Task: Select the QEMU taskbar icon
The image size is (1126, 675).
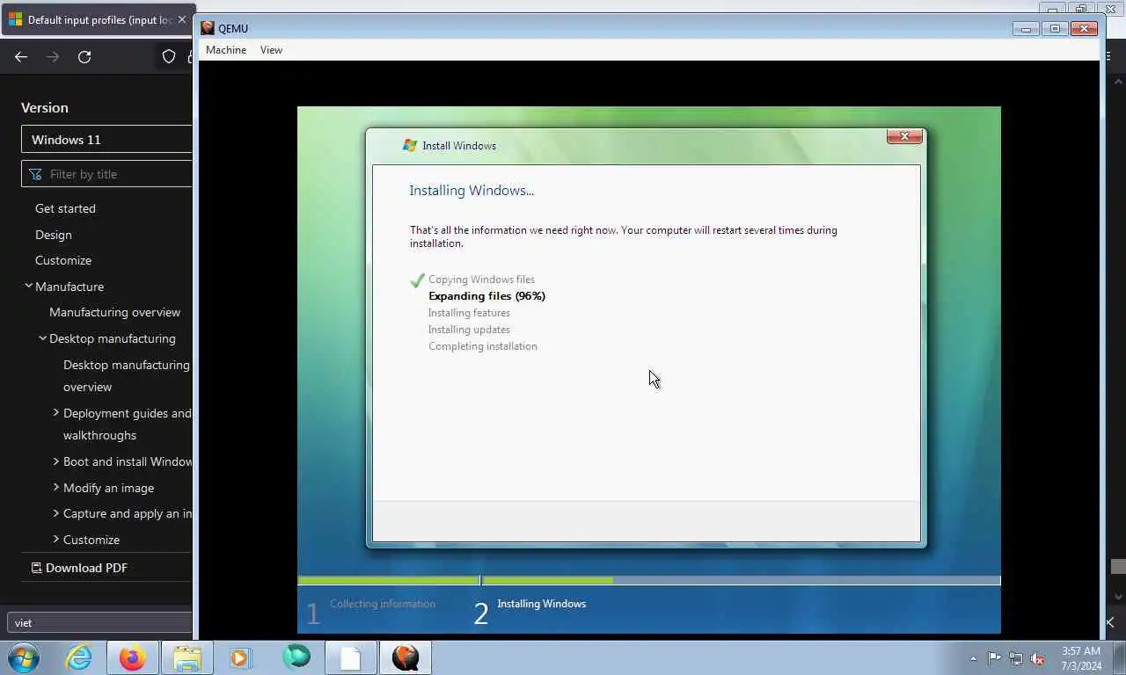Action: [x=406, y=657]
